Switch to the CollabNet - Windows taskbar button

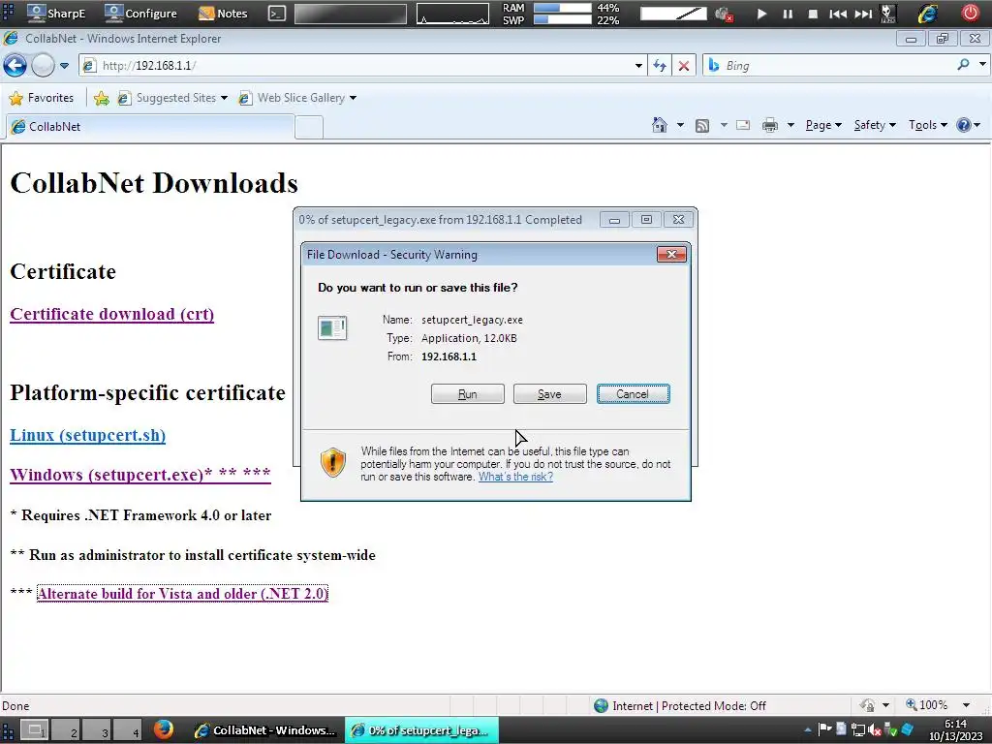(265, 730)
